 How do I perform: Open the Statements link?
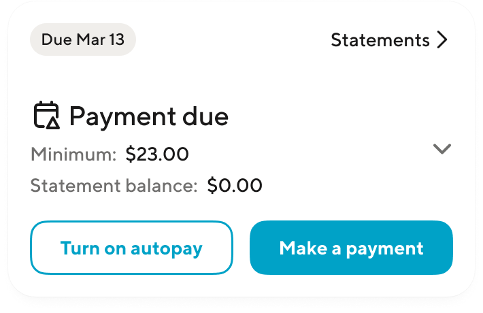[x=380, y=40]
